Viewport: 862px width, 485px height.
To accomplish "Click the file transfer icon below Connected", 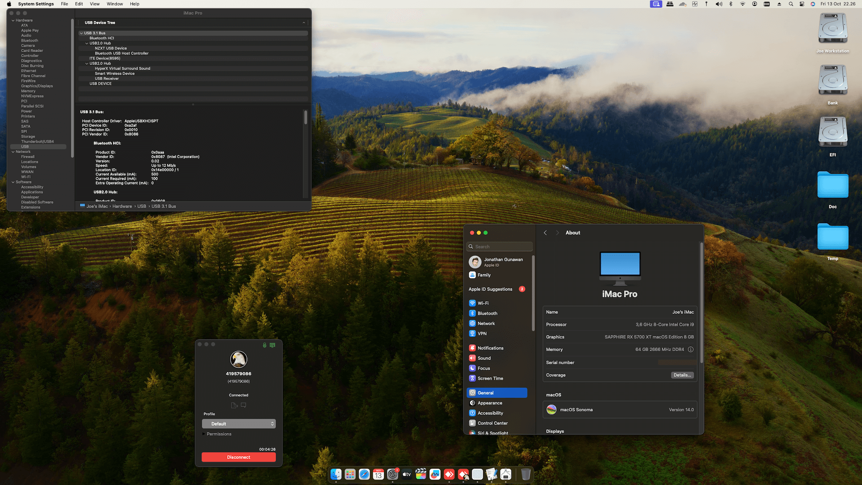I will pyautogui.click(x=234, y=405).
